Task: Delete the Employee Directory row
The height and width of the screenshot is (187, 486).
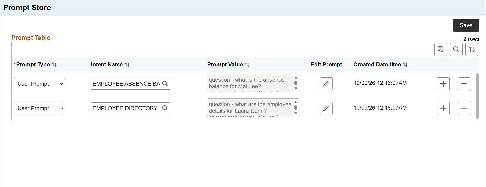Action: click(464, 108)
